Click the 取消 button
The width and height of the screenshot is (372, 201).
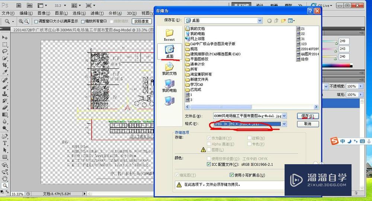pyautogui.click(x=308, y=124)
